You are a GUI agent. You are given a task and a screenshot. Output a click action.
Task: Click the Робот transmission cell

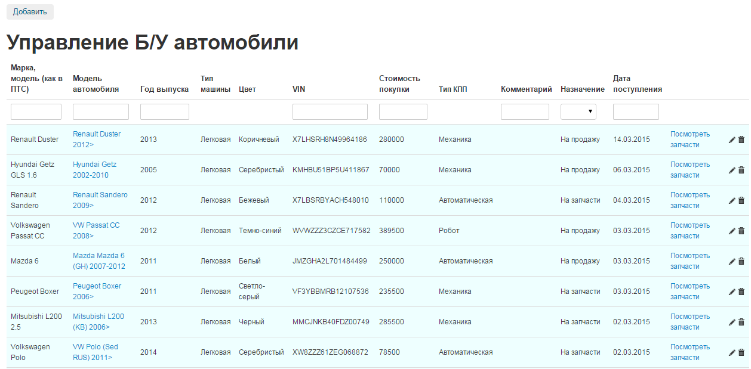click(x=449, y=231)
